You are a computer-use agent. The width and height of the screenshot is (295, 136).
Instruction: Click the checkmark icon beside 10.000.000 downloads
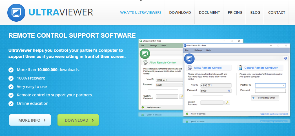pyautogui.click(x=11, y=70)
